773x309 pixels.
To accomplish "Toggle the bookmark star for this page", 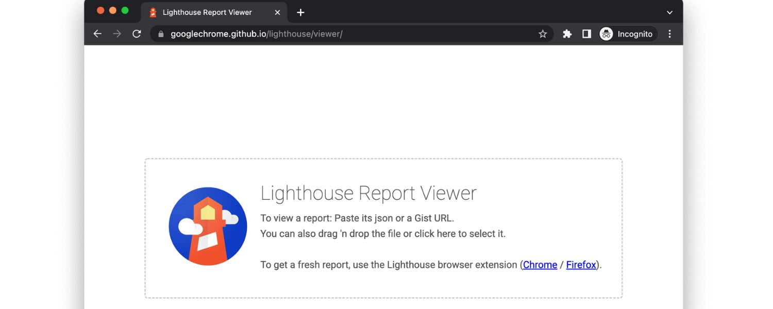I will pos(543,33).
